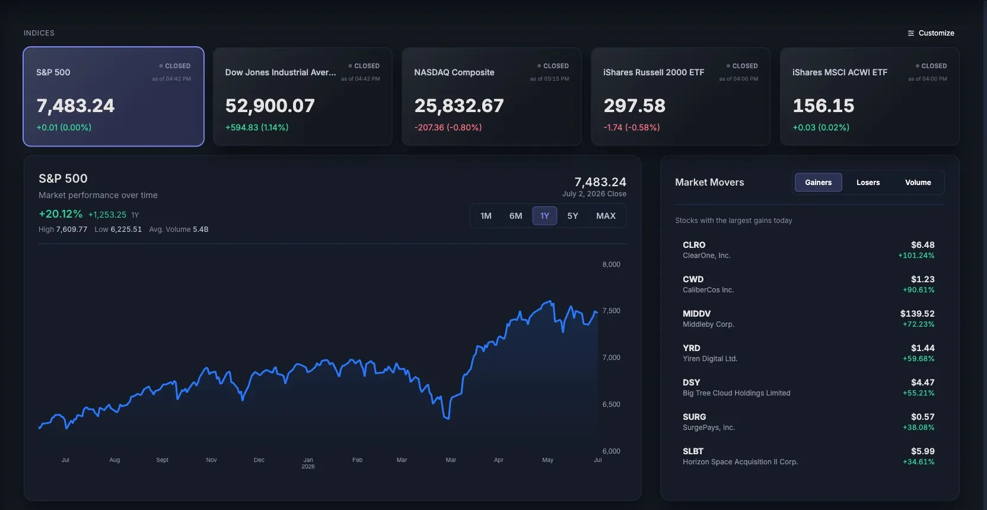Viewport: 987px width, 510px height.
Task: Open the SURG SurgePays, Inc. row
Action: (809, 422)
